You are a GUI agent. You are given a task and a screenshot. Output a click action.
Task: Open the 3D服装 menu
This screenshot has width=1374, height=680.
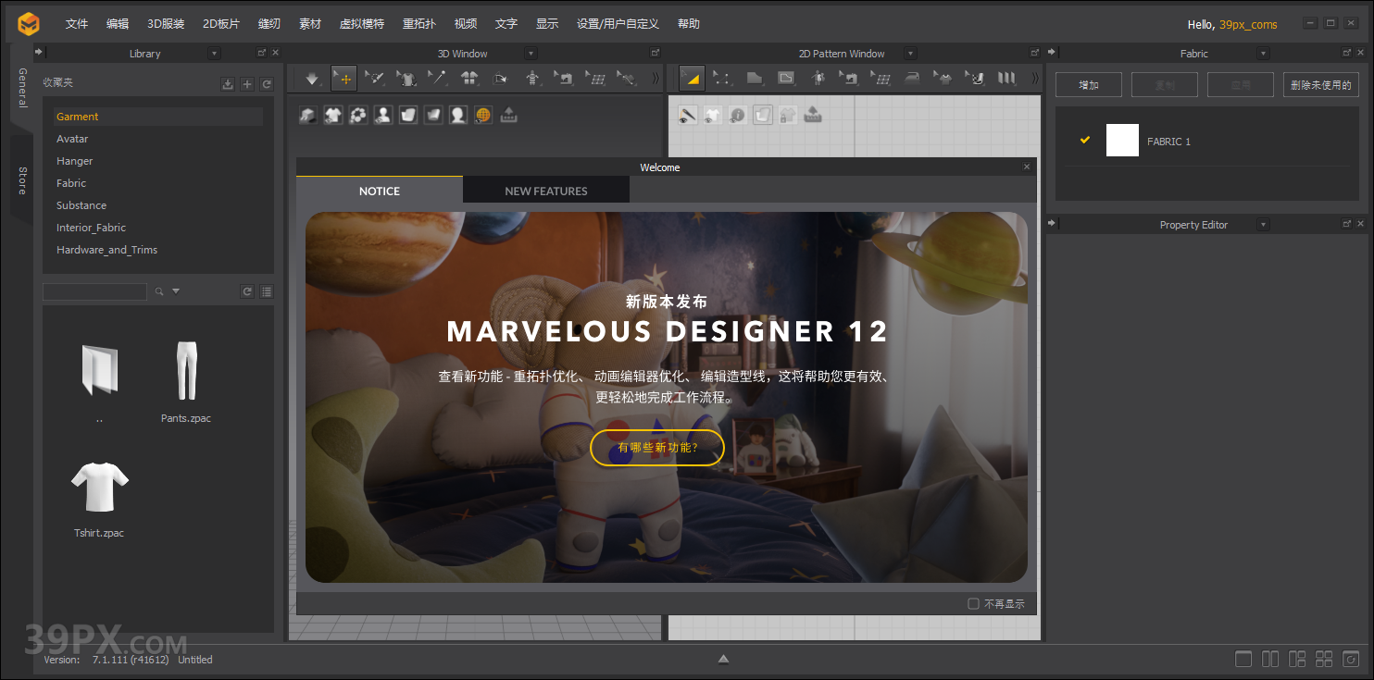(166, 24)
